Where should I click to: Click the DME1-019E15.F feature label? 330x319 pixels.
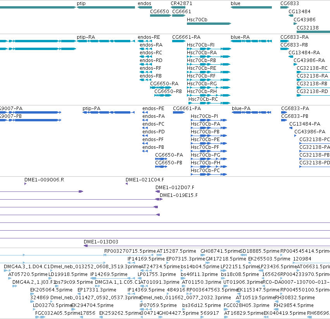click(x=179, y=195)
